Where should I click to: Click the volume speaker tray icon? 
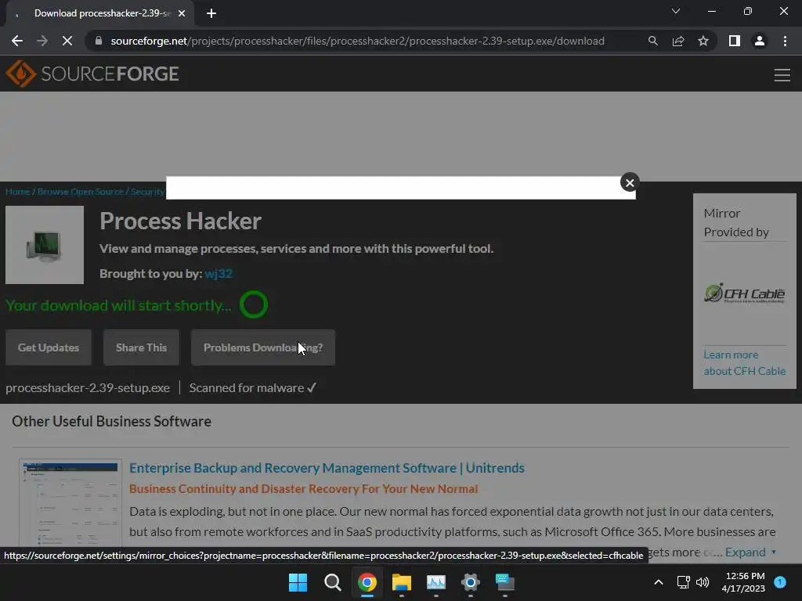703,582
